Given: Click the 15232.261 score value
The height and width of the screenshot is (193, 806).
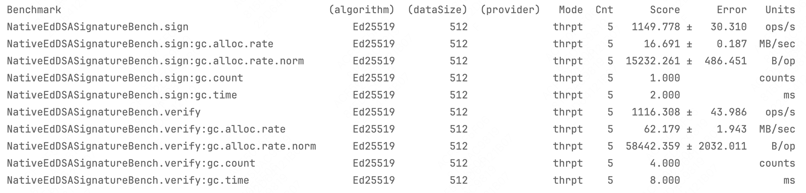Looking at the screenshot, I should (653, 61).
